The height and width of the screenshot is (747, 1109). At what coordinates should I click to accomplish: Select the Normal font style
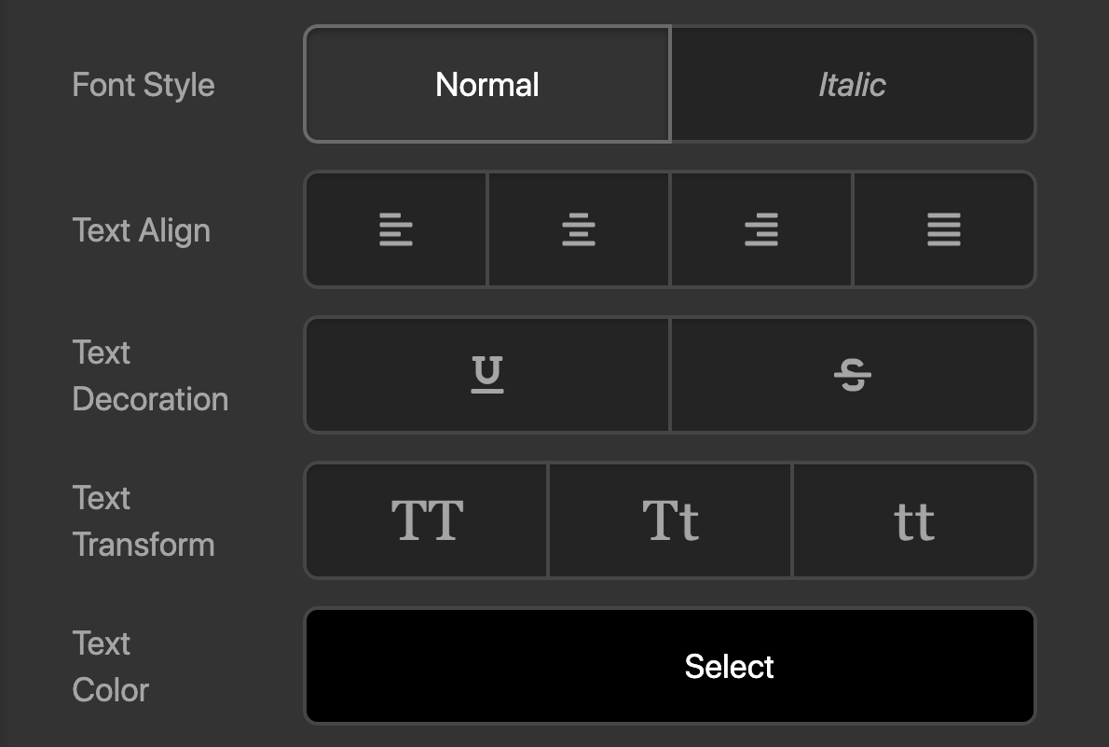click(486, 85)
